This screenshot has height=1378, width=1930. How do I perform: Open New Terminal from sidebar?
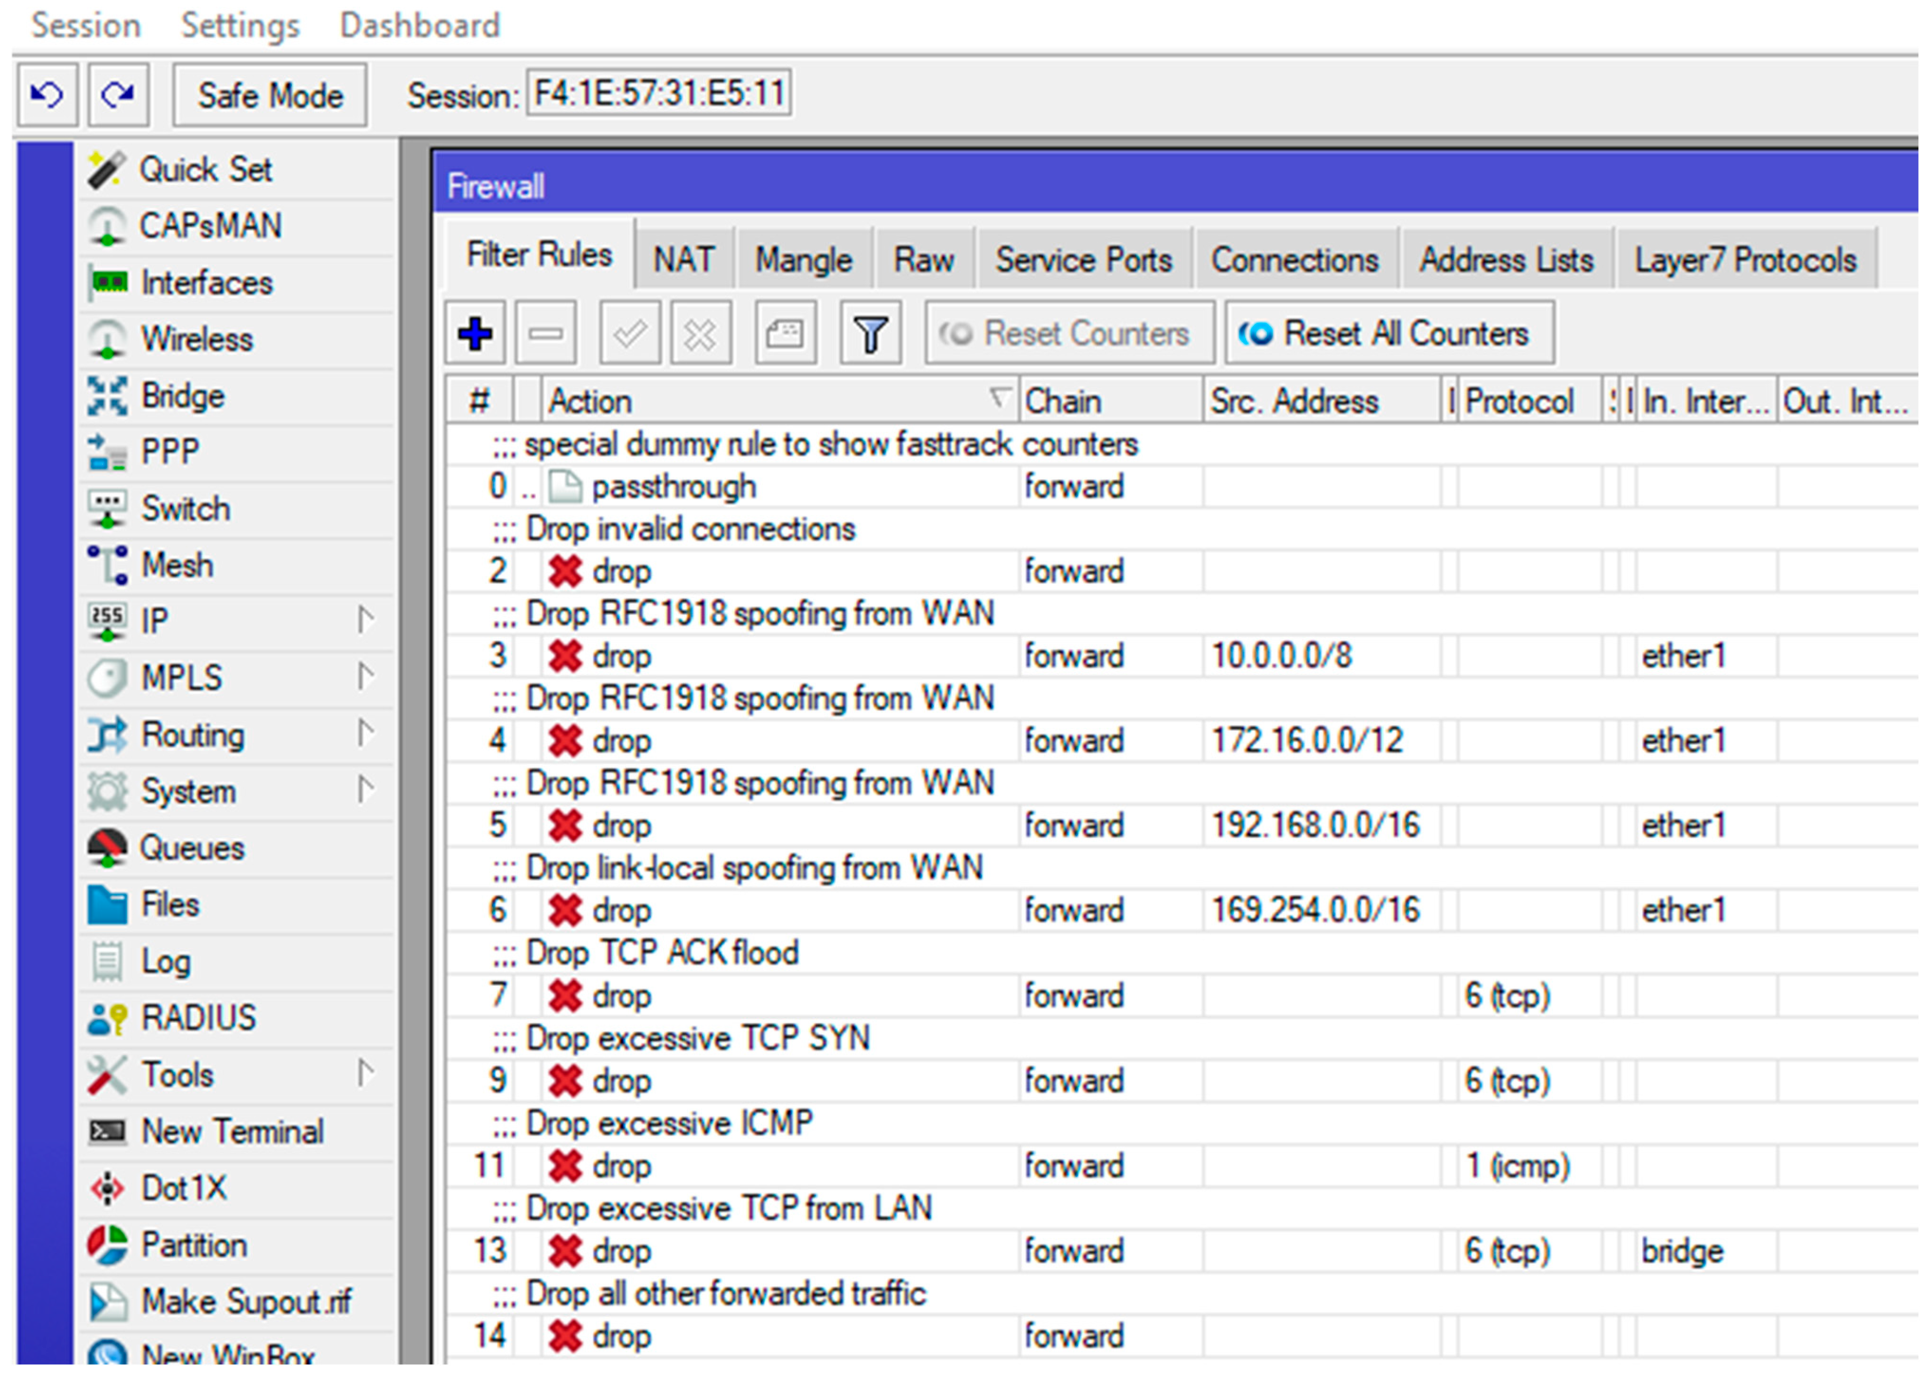(232, 1131)
